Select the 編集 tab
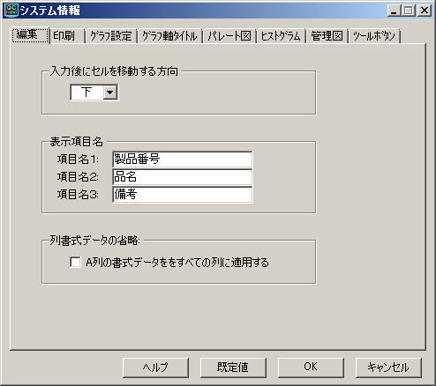 tap(30, 35)
